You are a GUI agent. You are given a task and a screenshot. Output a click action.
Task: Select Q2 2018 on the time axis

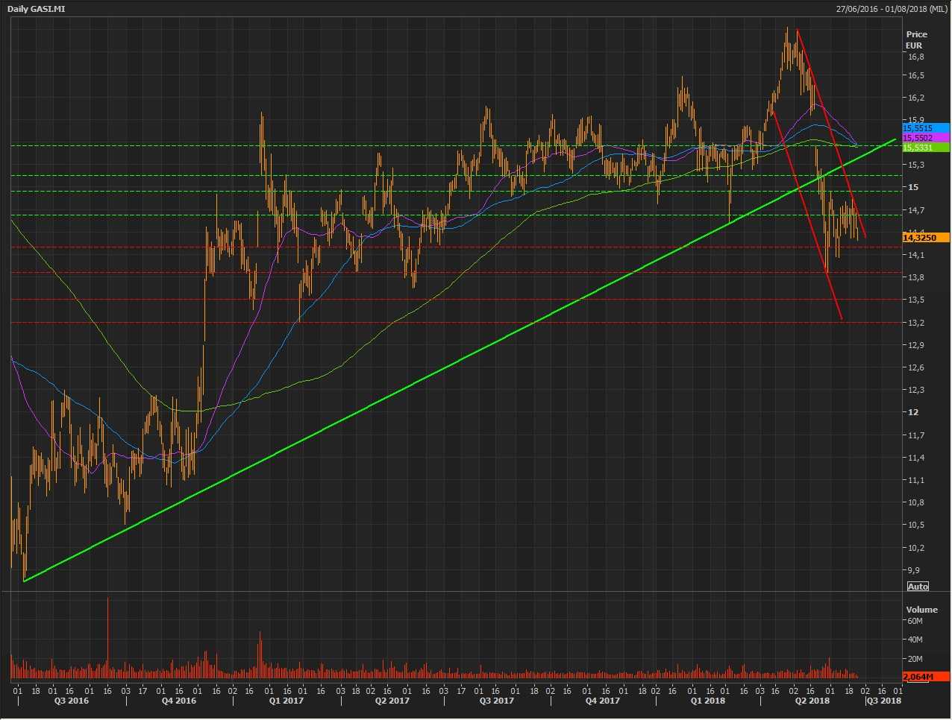tap(812, 701)
